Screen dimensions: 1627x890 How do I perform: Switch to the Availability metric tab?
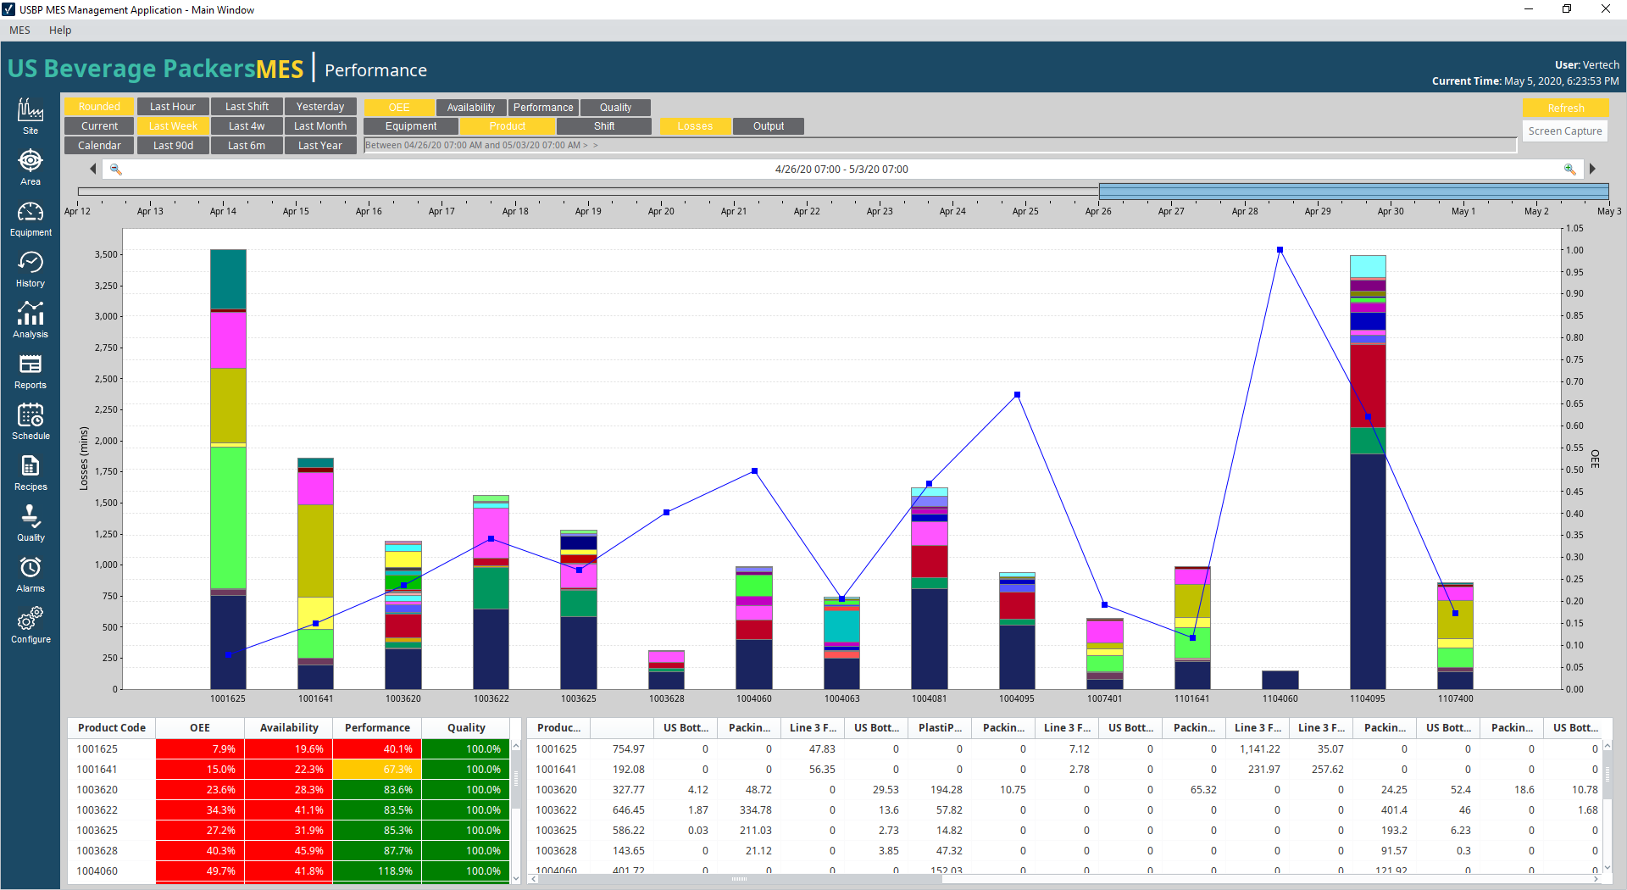click(471, 108)
